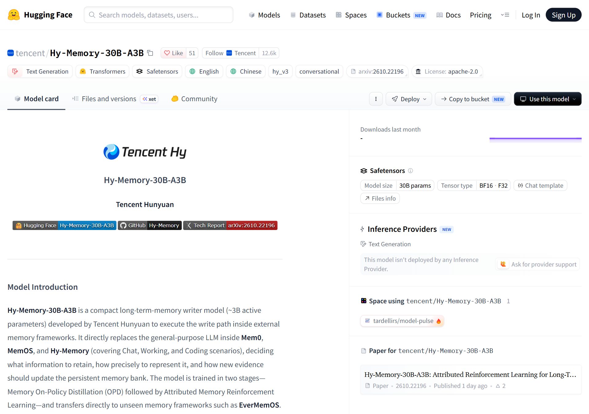This screenshot has height=414, width=589.
Task: Open the Pricing link
Action: tap(480, 15)
